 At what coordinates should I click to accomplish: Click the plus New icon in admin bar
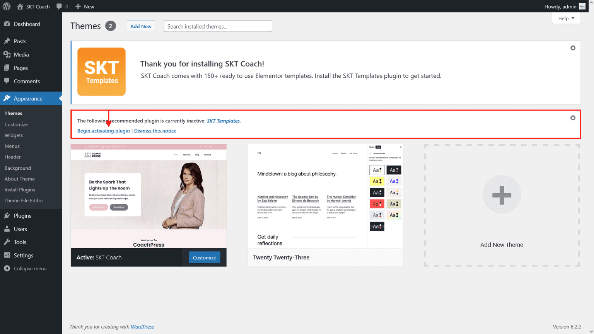pos(78,6)
